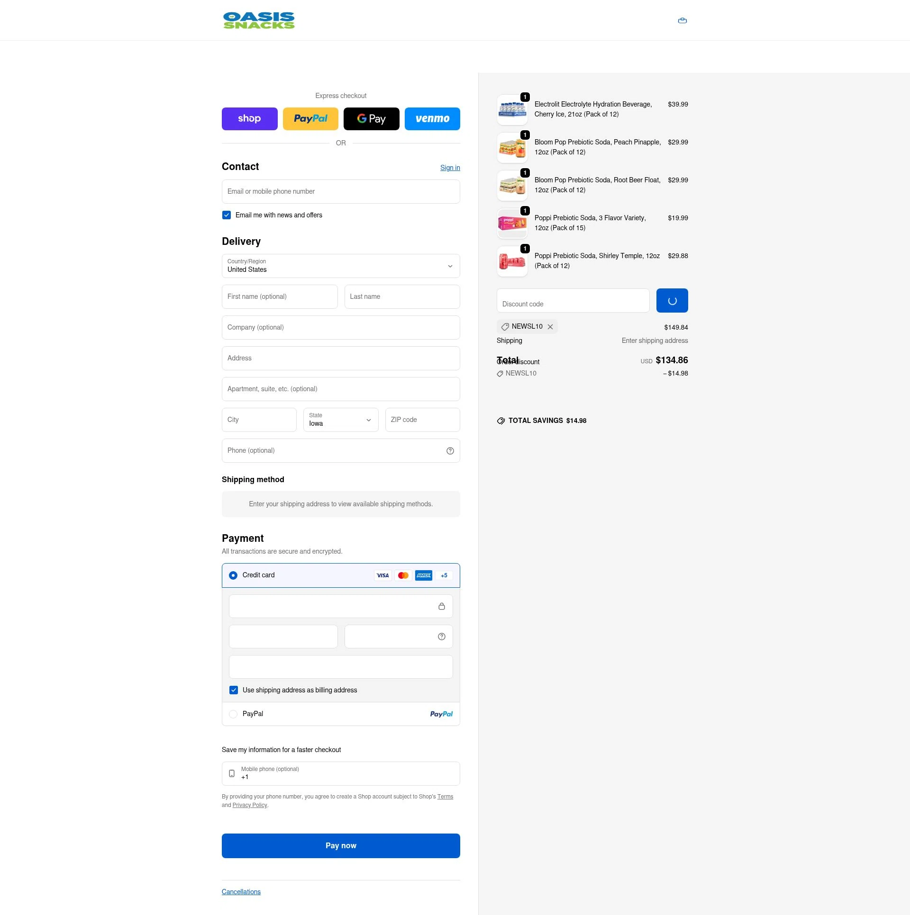Pay using the Google Pay express button
This screenshot has width=910, height=915.
point(372,119)
